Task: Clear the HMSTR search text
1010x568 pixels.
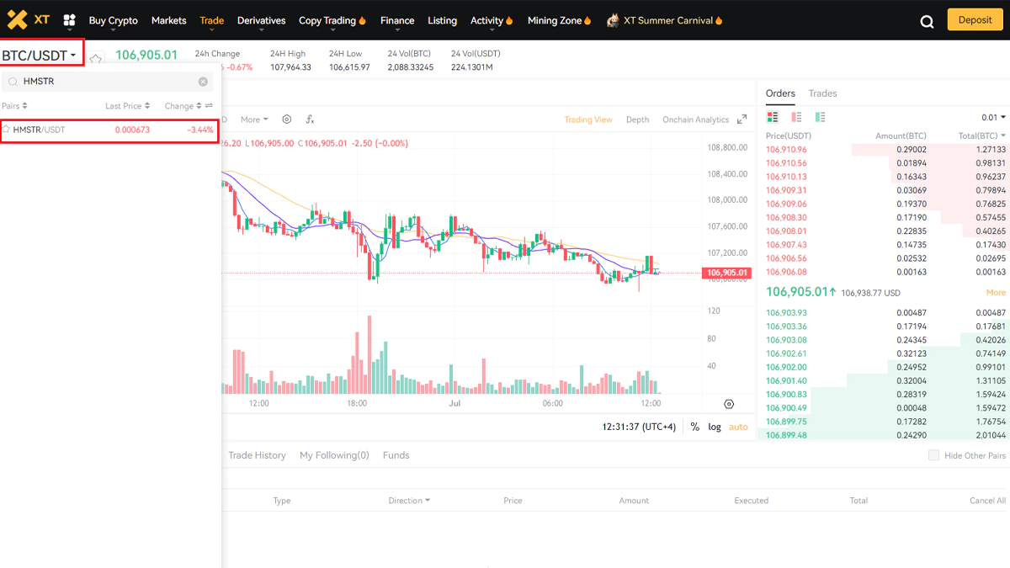Action: [x=203, y=82]
